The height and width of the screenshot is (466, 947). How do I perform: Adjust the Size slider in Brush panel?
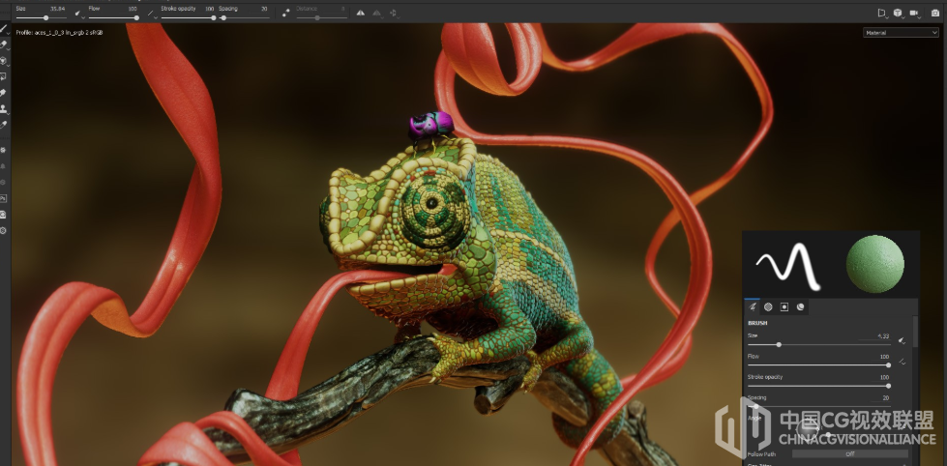(819, 345)
